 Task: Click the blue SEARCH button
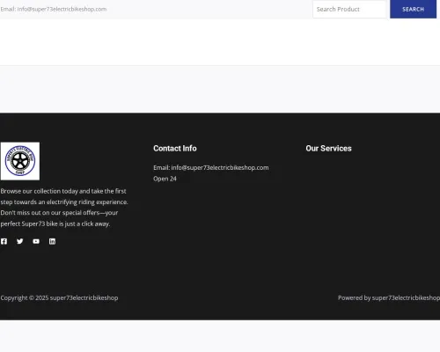(413, 9)
